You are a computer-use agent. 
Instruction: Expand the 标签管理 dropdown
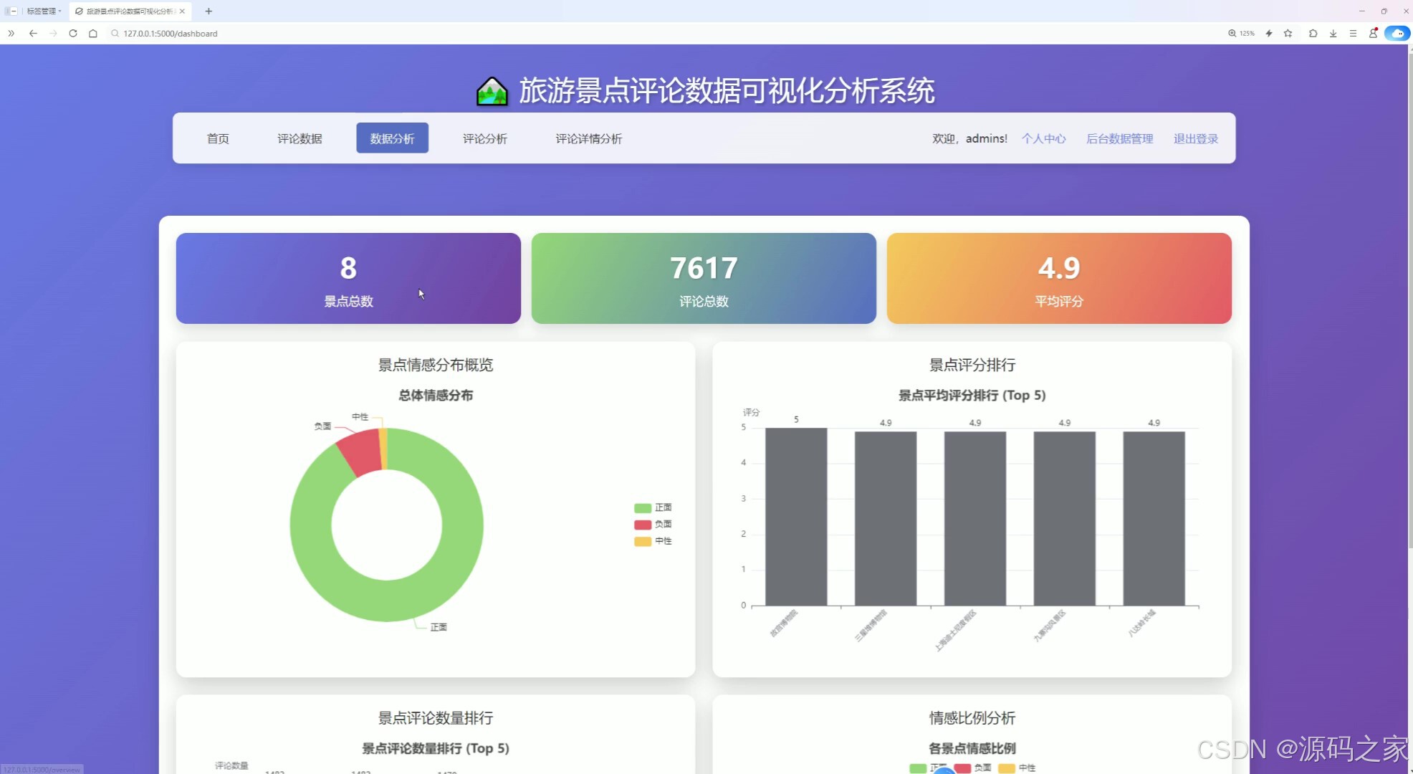(x=41, y=11)
